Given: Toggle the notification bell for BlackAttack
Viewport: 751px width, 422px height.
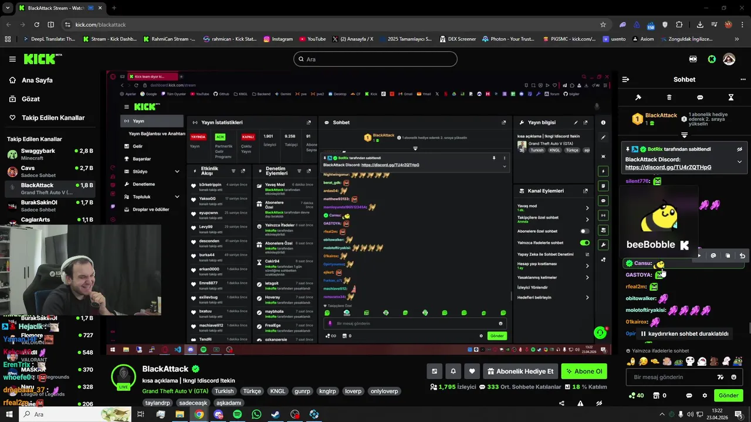Looking at the screenshot, I should (x=453, y=371).
